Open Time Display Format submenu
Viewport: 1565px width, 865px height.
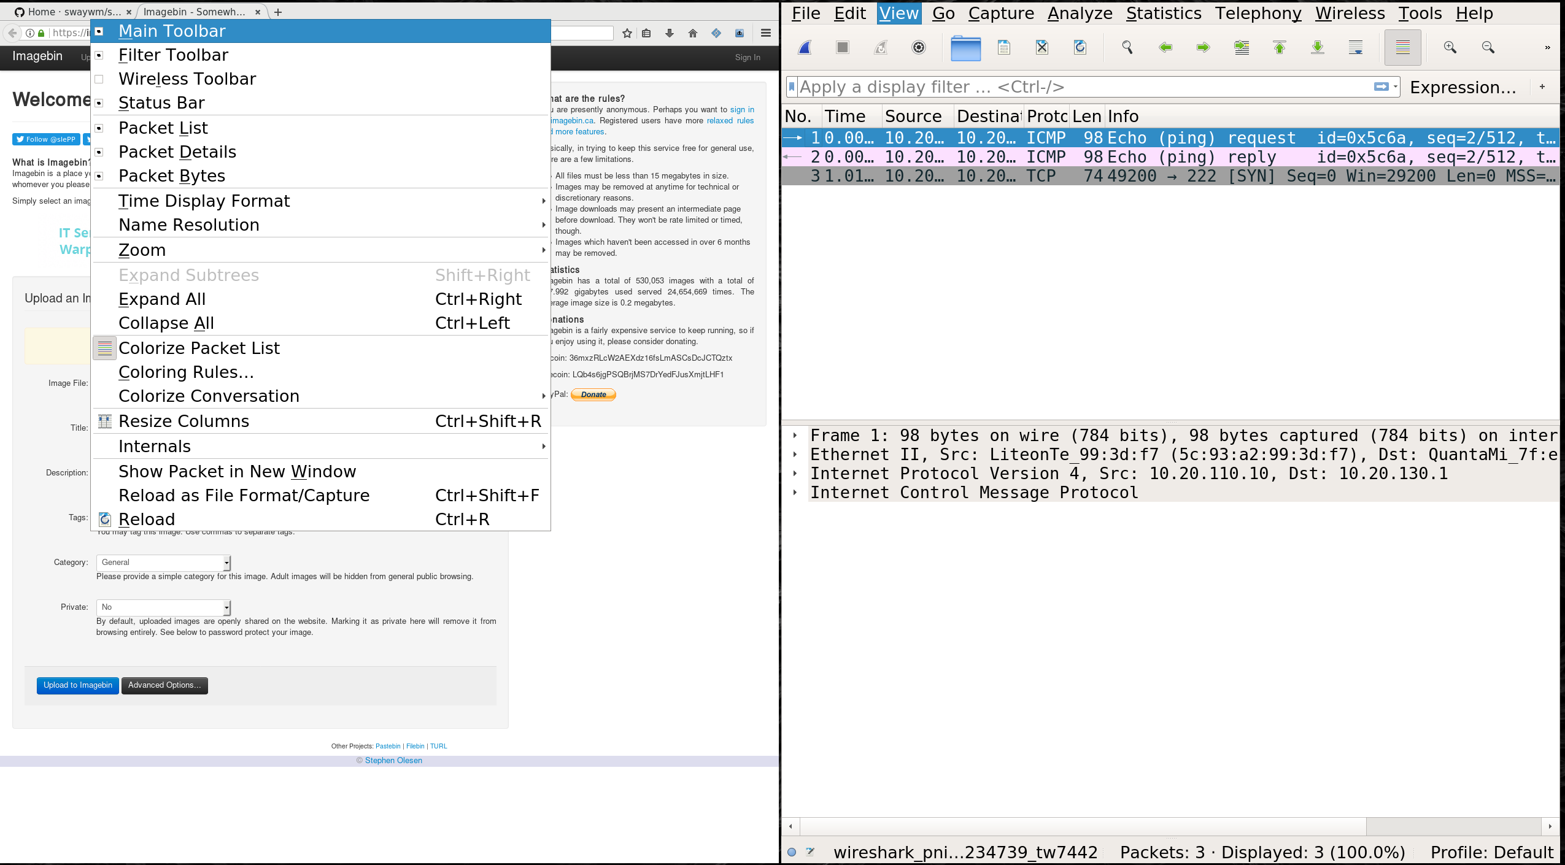(320, 201)
